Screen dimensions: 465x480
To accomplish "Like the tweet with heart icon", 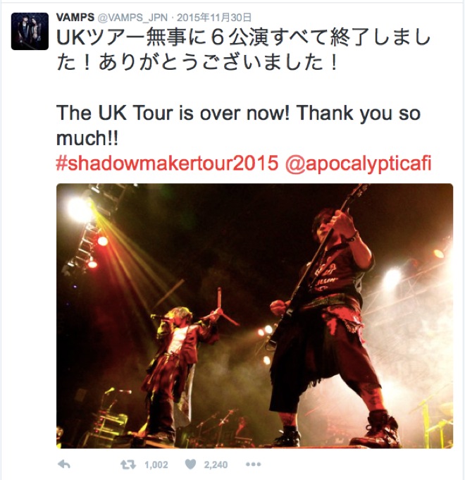I will [190, 464].
